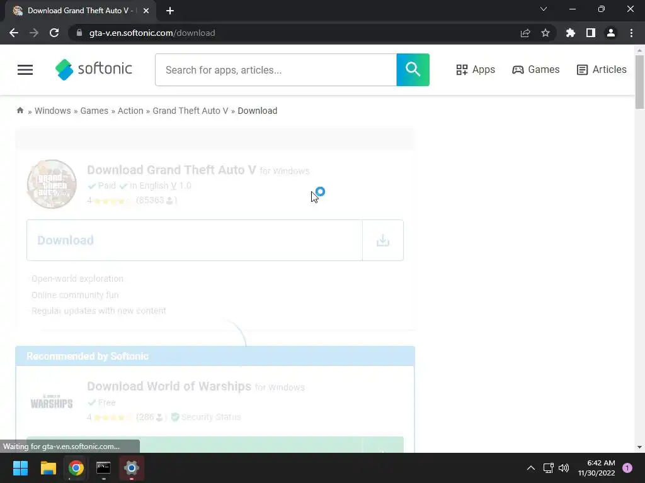Go forward in browser history
The height and width of the screenshot is (483, 645).
34,33
